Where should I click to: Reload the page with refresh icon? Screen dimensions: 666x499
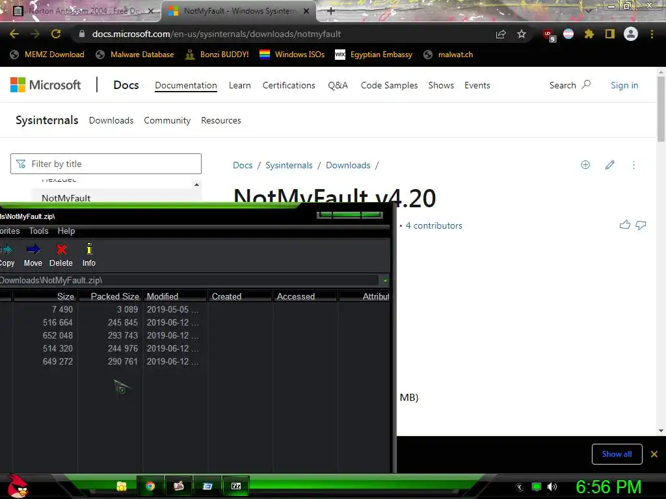[56, 34]
